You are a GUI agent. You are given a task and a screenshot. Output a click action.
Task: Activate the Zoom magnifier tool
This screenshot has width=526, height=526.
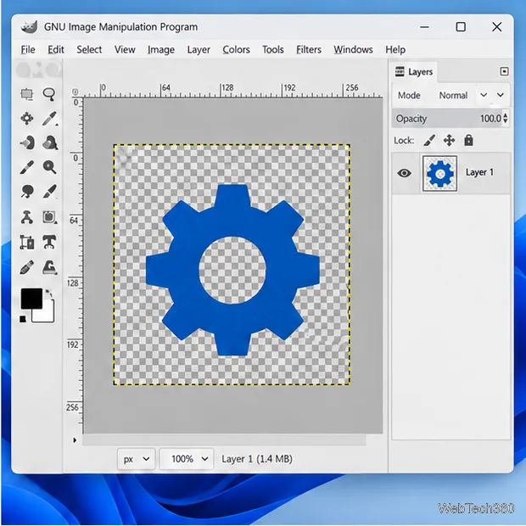point(50,167)
